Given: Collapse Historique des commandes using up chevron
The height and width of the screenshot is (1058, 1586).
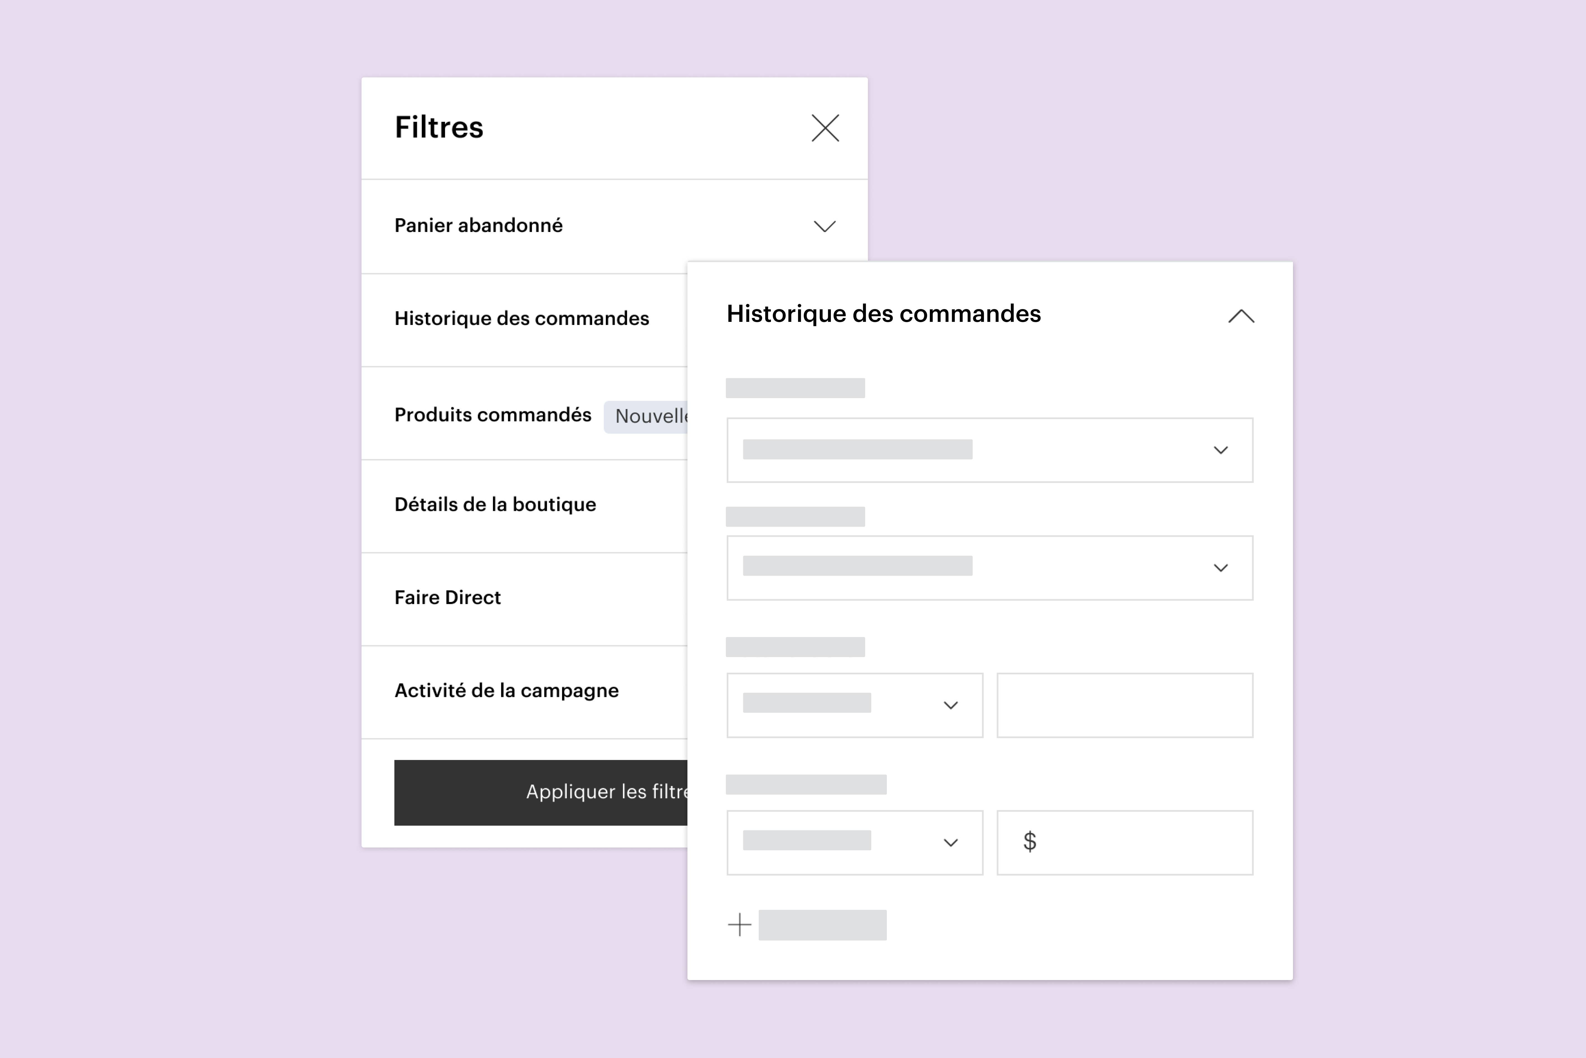Looking at the screenshot, I should tap(1240, 317).
